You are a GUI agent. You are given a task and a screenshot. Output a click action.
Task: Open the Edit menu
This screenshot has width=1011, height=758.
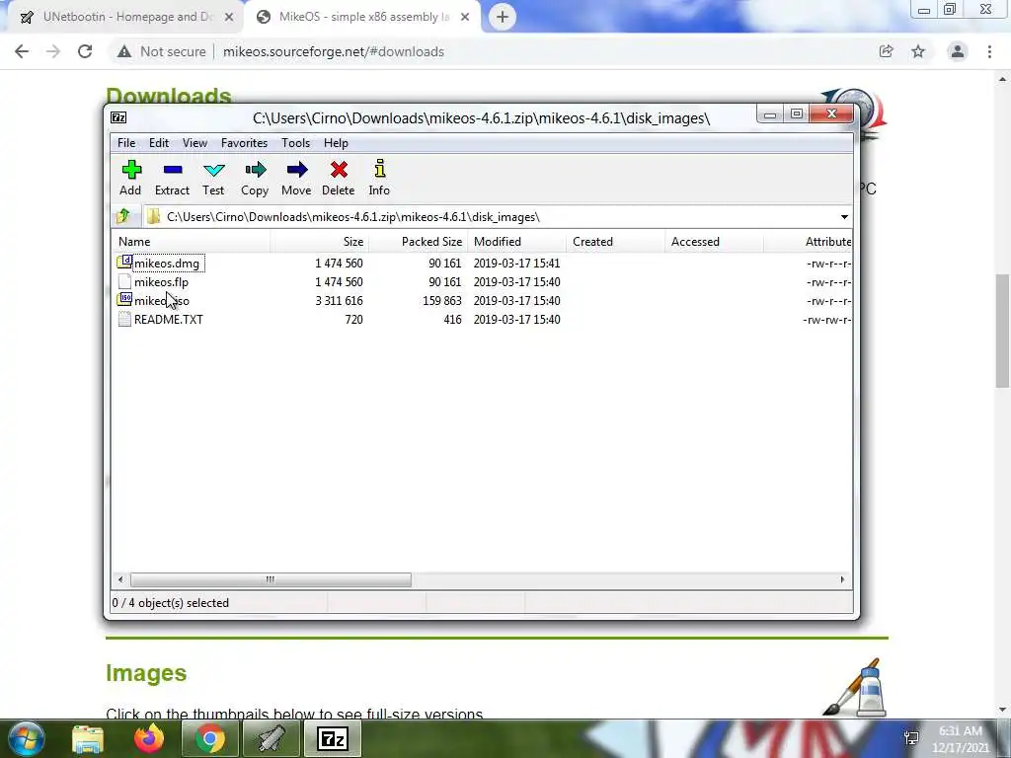coord(159,143)
